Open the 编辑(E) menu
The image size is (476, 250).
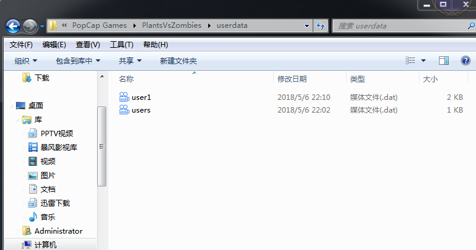click(54, 45)
